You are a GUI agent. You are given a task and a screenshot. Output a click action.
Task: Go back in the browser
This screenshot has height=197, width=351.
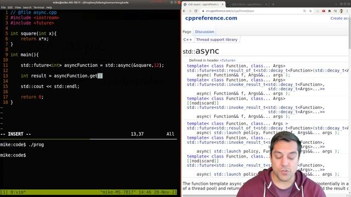[184, 11]
